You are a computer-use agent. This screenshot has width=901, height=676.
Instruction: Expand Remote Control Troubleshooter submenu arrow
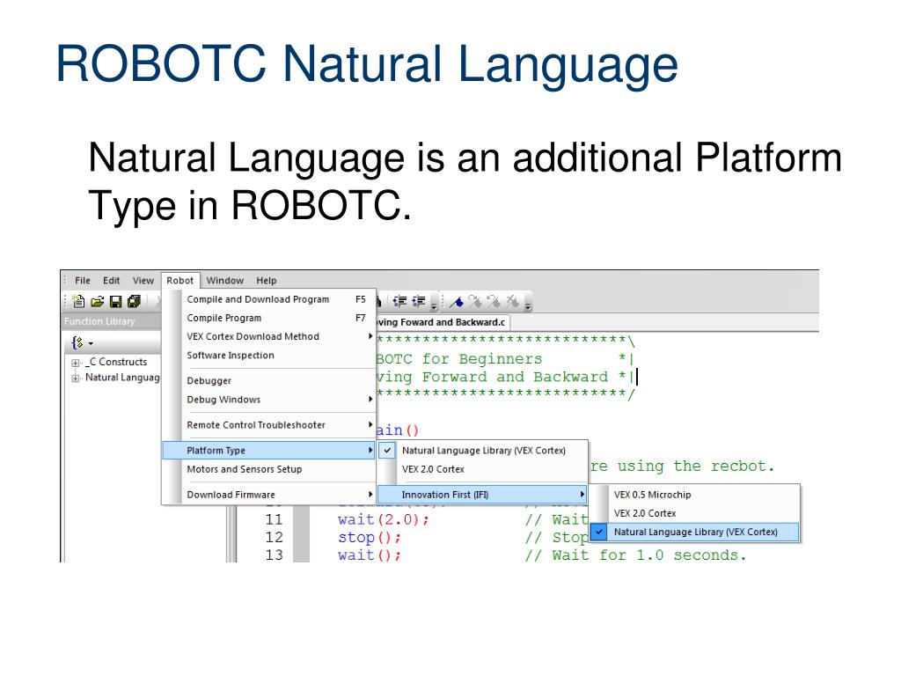370,425
